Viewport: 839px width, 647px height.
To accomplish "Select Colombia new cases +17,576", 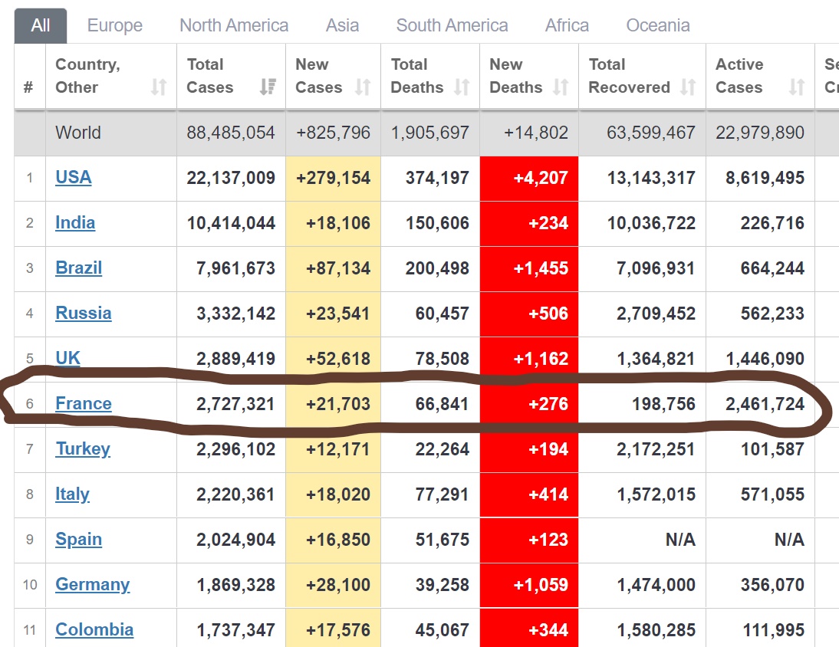I will click(x=338, y=630).
